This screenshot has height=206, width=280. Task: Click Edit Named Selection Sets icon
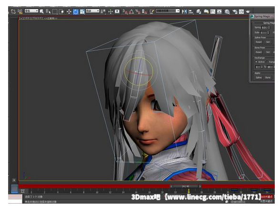tap(152, 11)
